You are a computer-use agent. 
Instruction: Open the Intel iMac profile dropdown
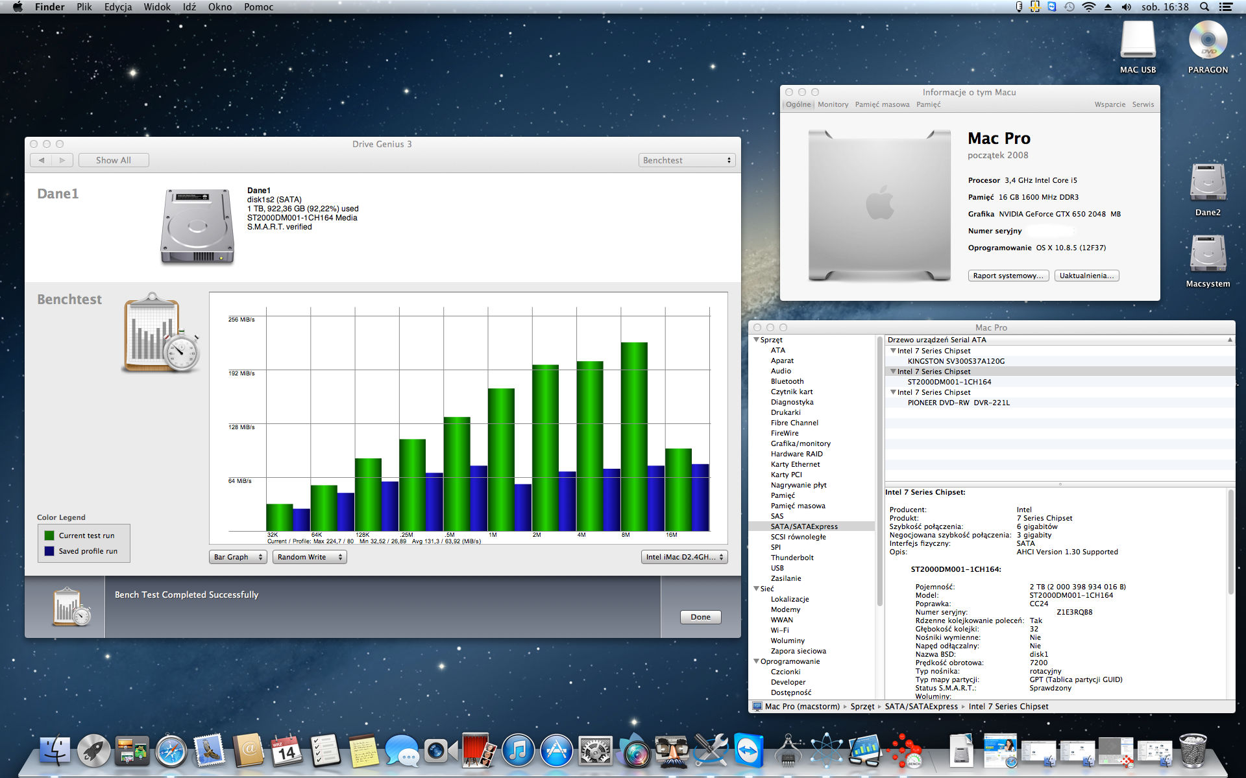click(x=685, y=557)
